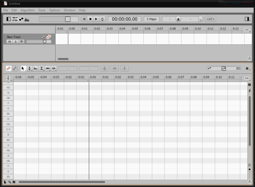
Task: Open the Help menu
Action: click(82, 10)
